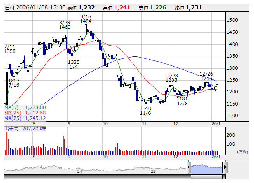
Task: Click the MA(5) legend value 1,223.80
Action: click(35, 107)
